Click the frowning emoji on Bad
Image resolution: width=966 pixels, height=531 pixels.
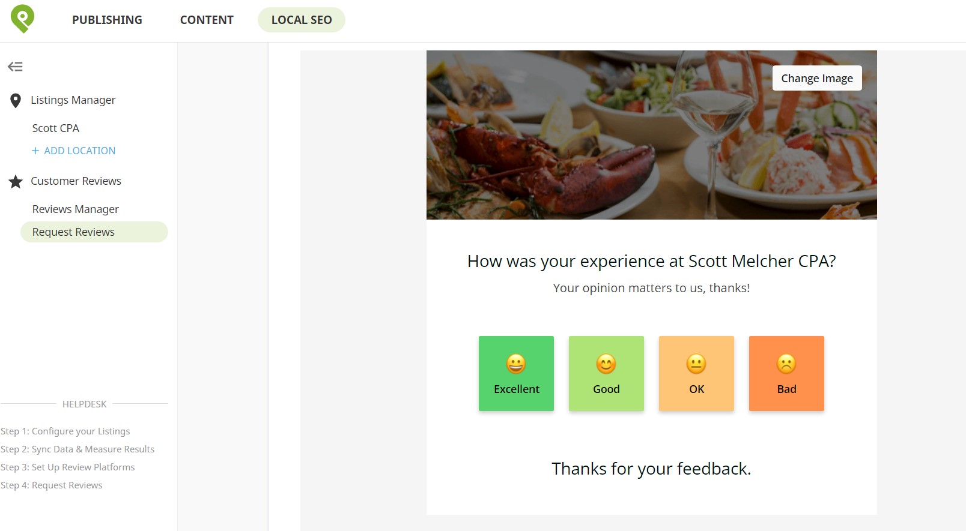tap(786, 364)
